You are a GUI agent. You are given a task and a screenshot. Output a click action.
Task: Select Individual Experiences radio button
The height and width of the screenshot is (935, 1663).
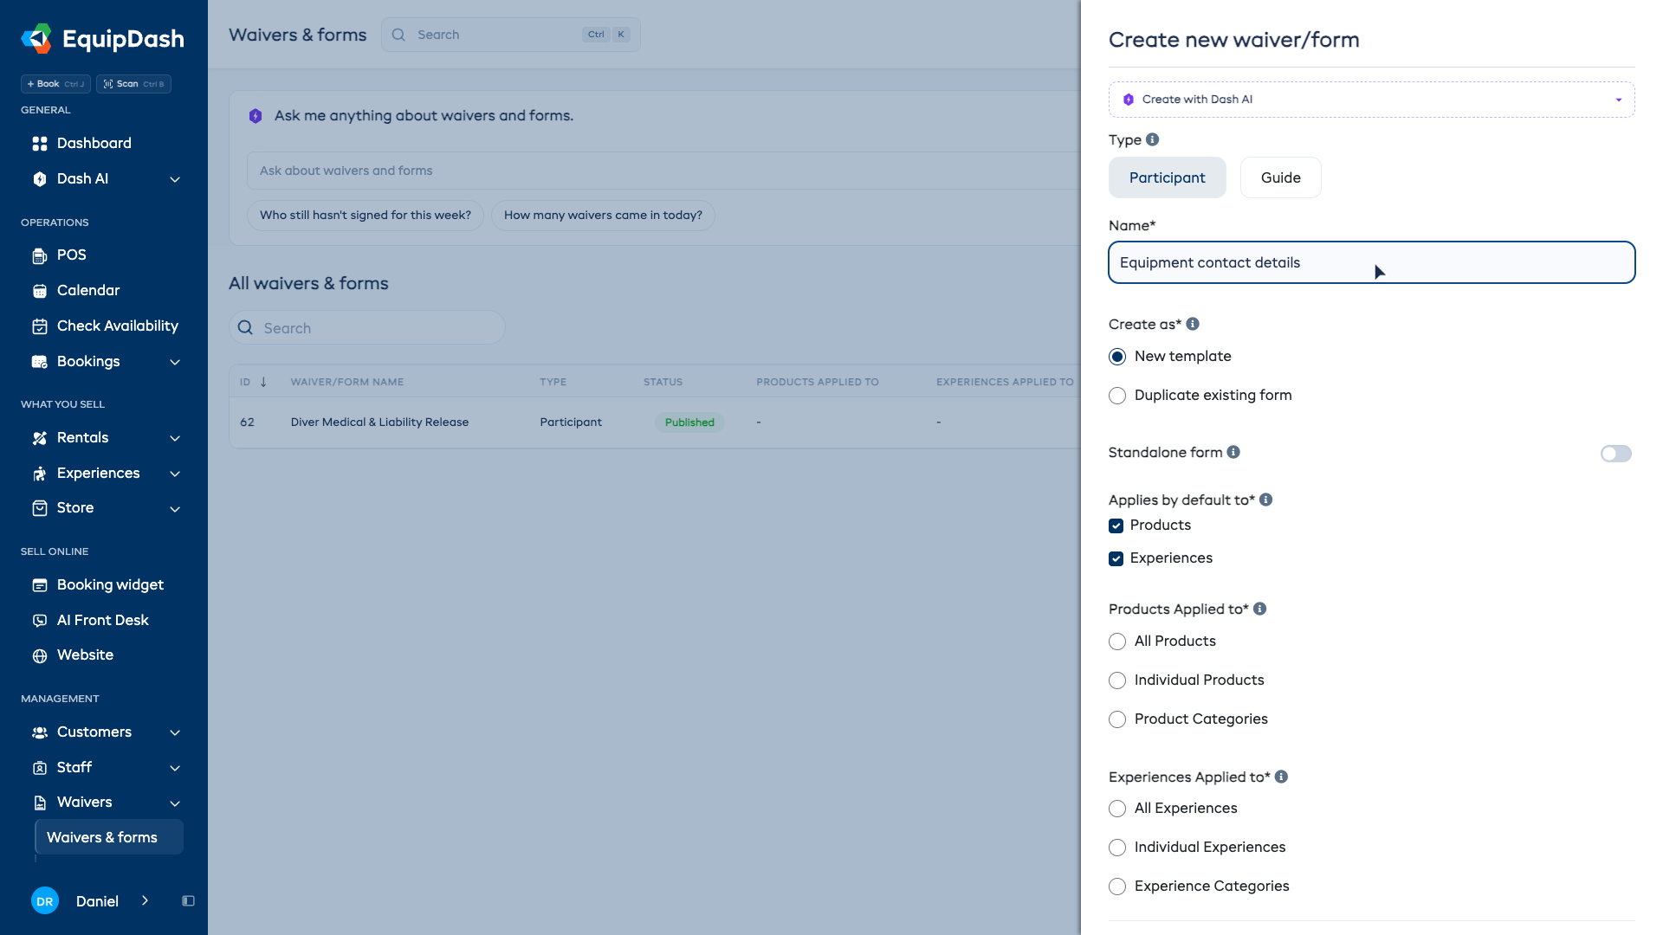click(1117, 848)
